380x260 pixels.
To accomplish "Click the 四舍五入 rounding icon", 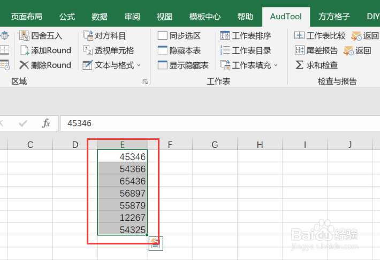I will click(24, 36).
